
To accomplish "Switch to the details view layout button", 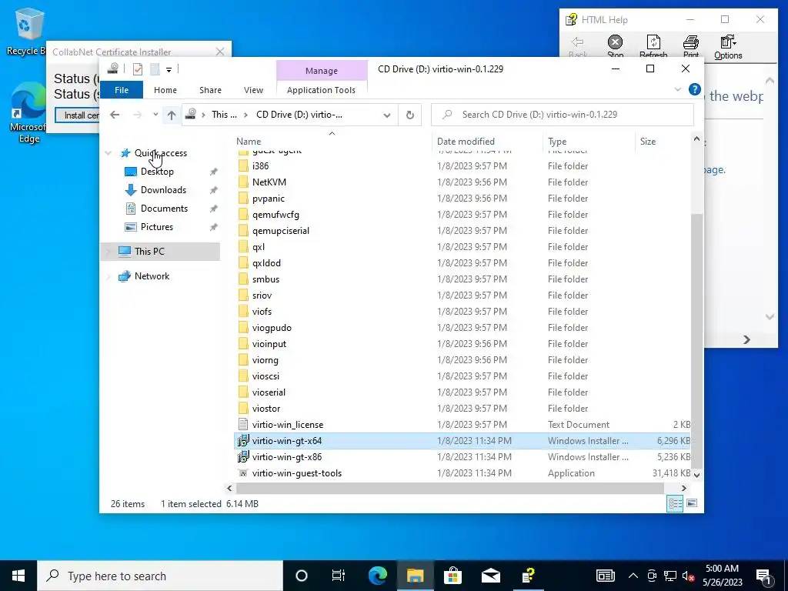I will point(675,503).
